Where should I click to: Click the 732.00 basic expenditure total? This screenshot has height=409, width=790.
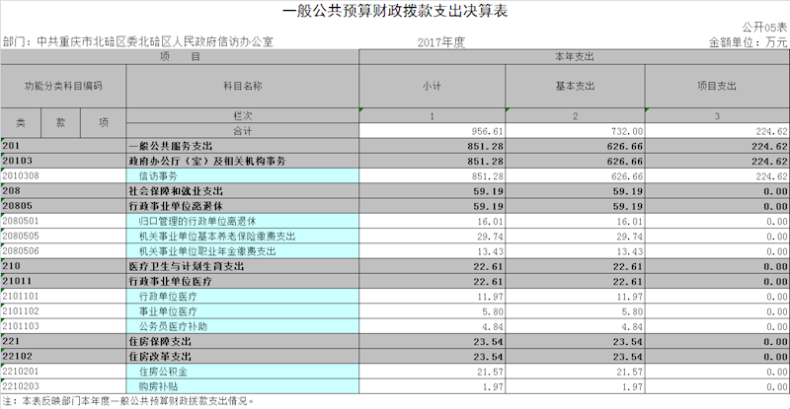pos(576,131)
